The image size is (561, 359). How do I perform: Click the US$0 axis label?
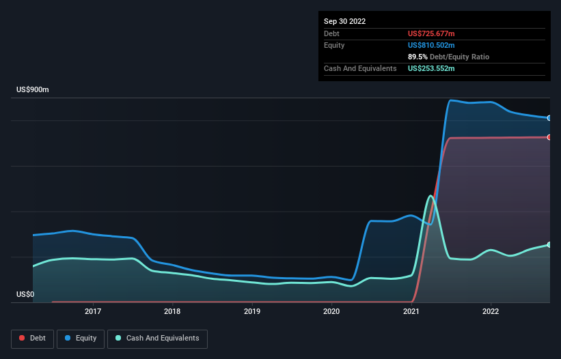[25, 294]
